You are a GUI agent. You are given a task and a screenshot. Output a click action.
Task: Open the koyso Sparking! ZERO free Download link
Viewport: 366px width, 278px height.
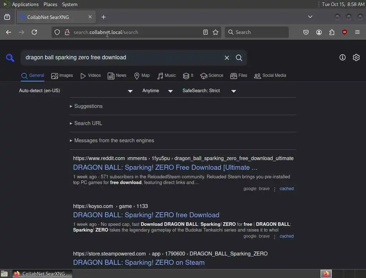coord(146,215)
